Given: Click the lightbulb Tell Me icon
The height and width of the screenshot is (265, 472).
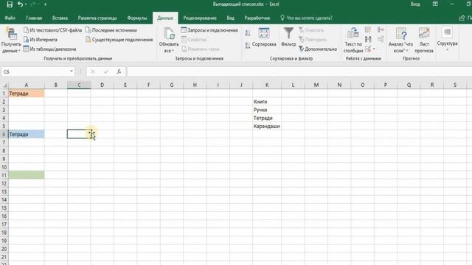Looking at the screenshot, I should [x=282, y=18].
